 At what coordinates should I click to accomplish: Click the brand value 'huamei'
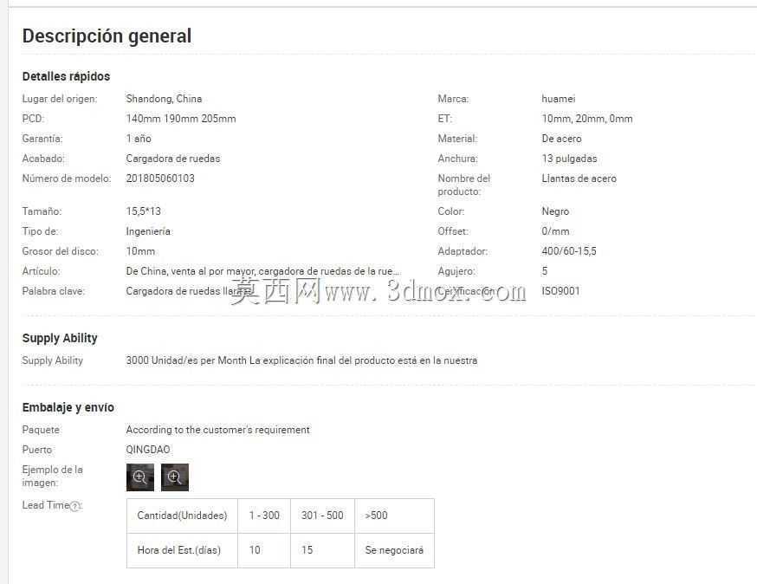(x=558, y=99)
